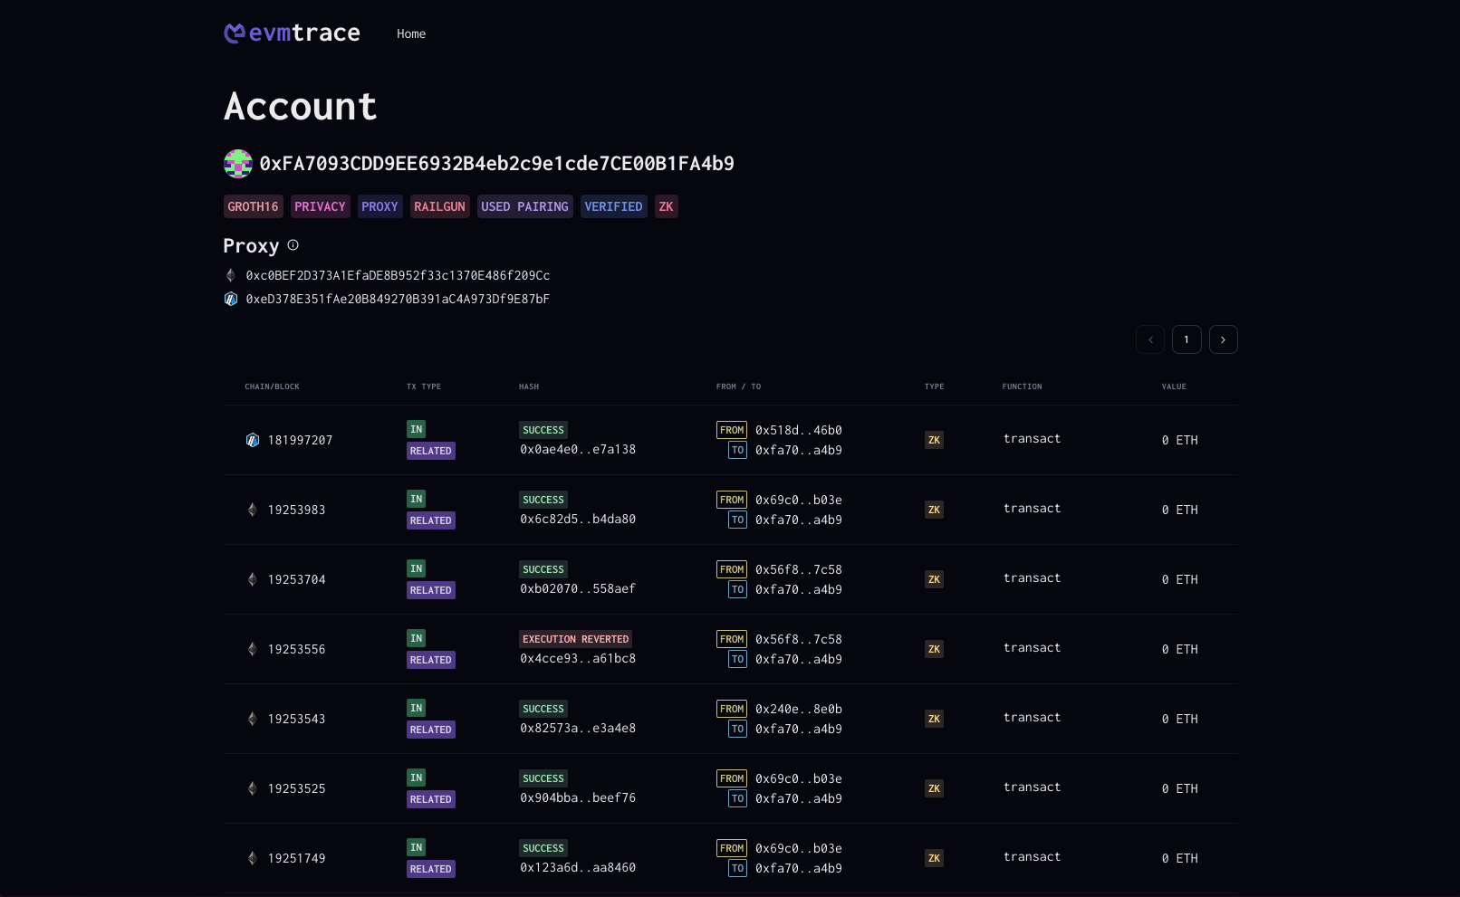The width and height of the screenshot is (1460, 897).
Task: Click ZK type badge in block 19253543 row
Action: pos(934,719)
